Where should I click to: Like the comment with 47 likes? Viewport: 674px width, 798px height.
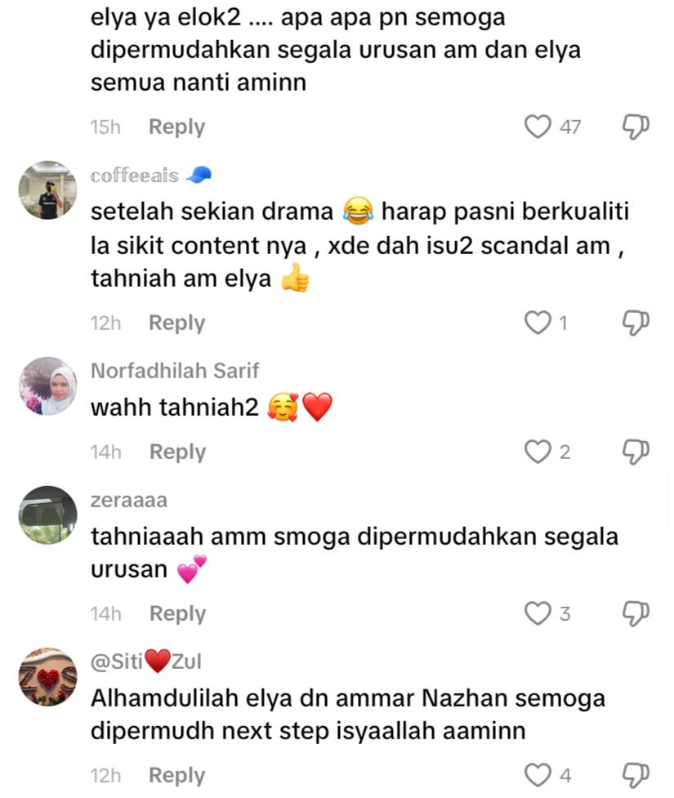[x=538, y=127]
